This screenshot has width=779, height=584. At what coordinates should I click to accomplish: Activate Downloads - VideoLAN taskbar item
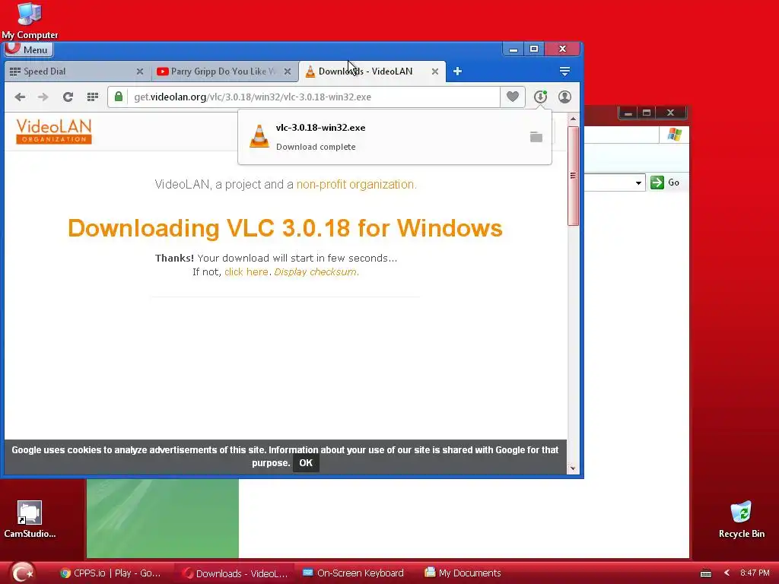234,573
